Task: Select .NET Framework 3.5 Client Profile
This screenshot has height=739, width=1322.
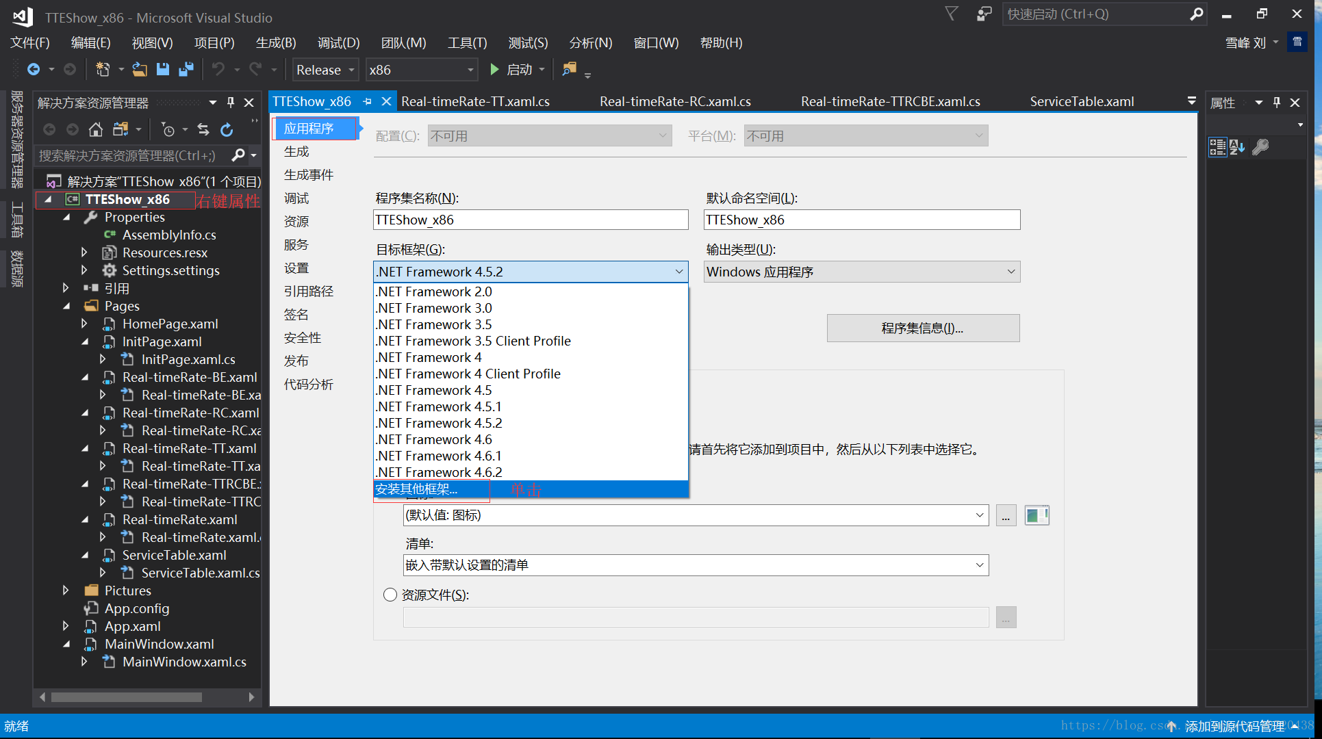Action: (x=531, y=341)
